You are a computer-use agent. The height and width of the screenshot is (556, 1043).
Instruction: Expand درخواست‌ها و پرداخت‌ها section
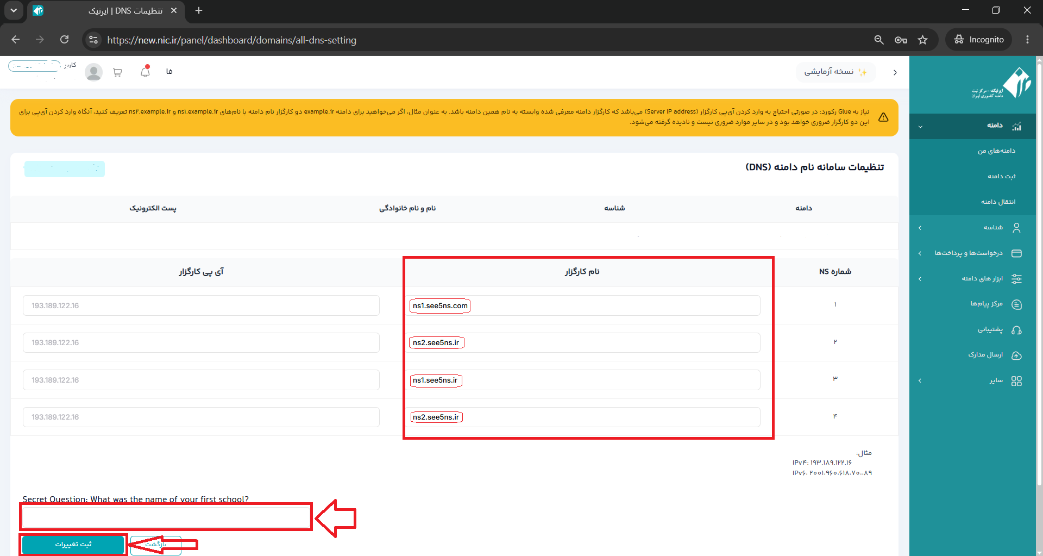tap(920, 253)
